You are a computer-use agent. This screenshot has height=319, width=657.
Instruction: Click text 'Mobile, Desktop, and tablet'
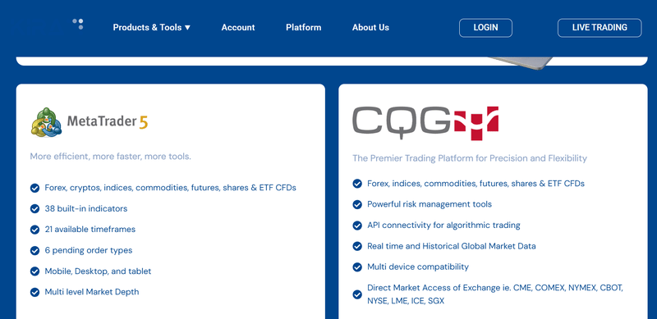pyautogui.click(x=98, y=271)
